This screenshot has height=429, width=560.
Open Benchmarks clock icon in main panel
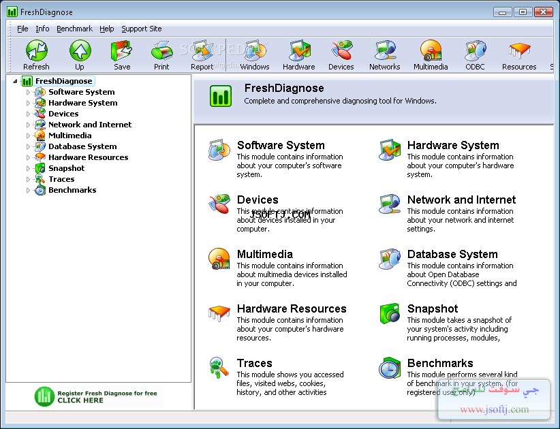(x=390, y=368)
